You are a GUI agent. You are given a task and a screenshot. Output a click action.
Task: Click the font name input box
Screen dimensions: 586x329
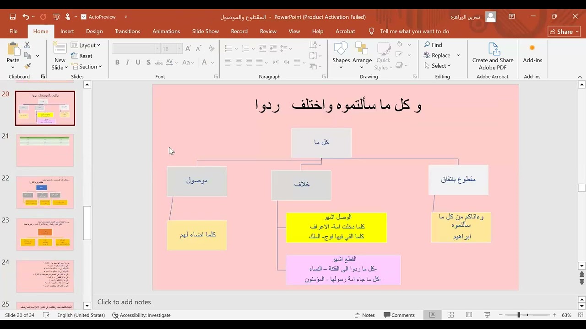click(x=134, y=48)
